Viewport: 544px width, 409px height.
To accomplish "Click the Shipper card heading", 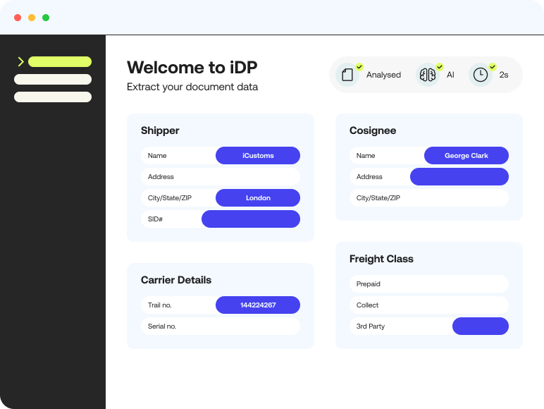I will point(160,130).
